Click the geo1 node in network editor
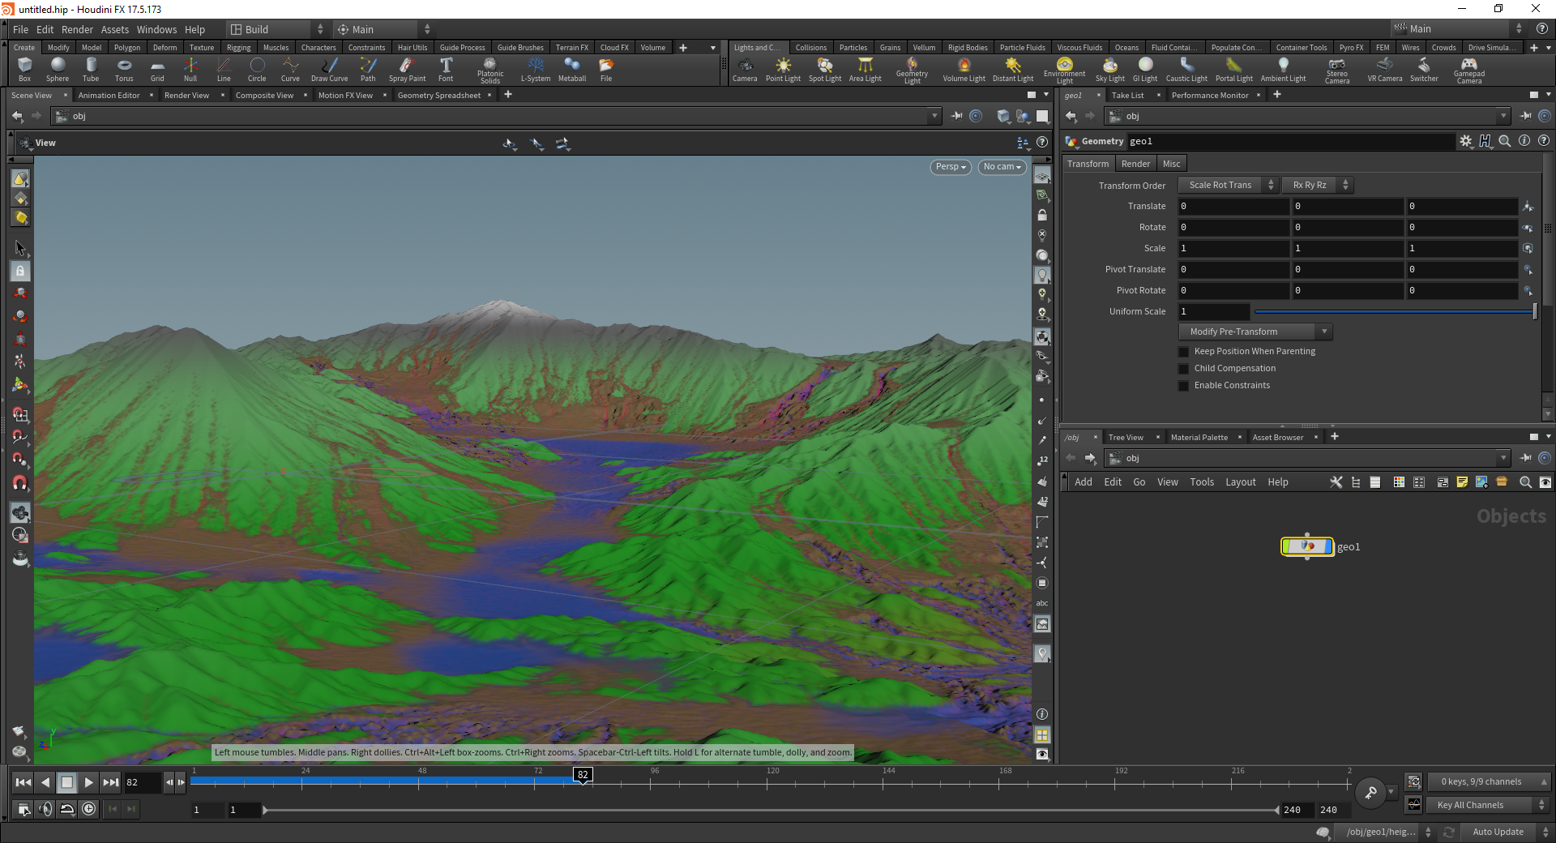Image resolution: width=1556 pixels, height=843 pixels. click(x=1307, y=546)
